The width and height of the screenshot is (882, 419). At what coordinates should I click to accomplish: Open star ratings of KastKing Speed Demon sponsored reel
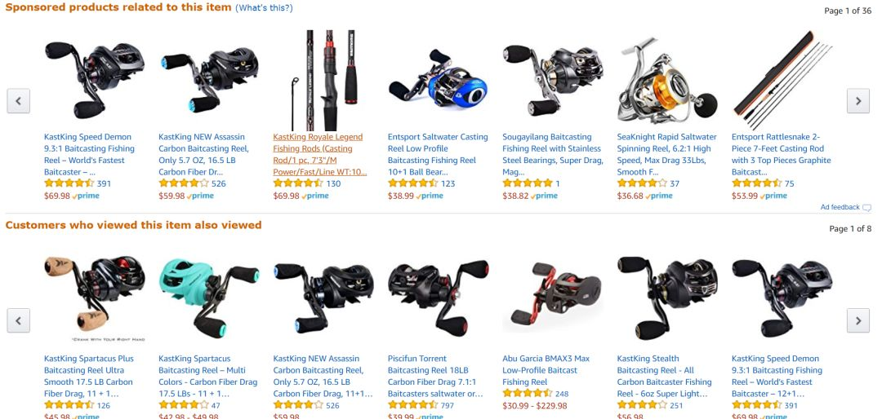point(69,183)
